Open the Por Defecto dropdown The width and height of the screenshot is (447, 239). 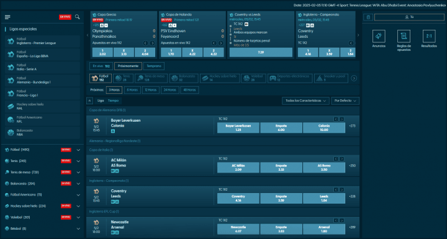coord(345,101)
